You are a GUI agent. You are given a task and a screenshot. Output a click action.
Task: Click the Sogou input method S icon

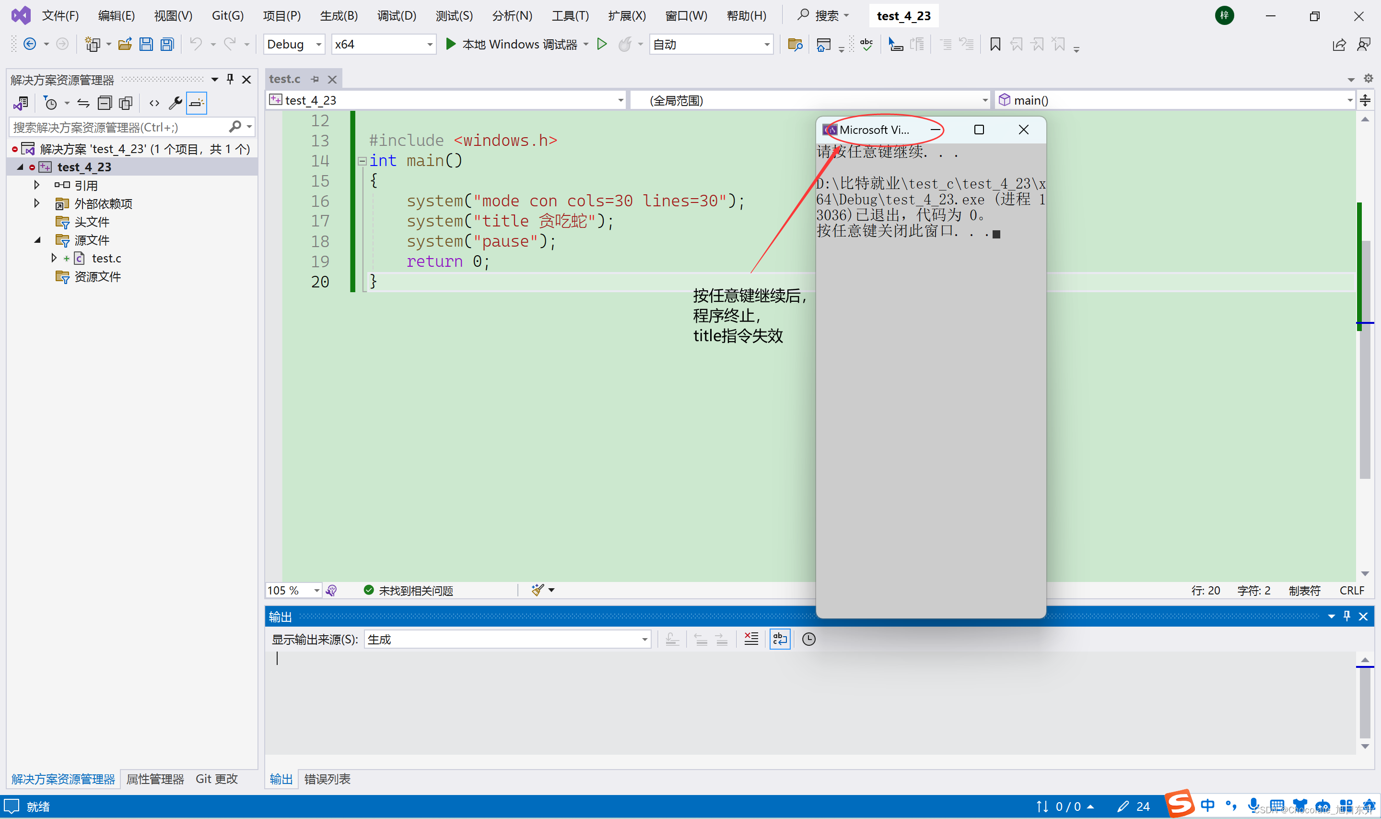[1180, 804]
